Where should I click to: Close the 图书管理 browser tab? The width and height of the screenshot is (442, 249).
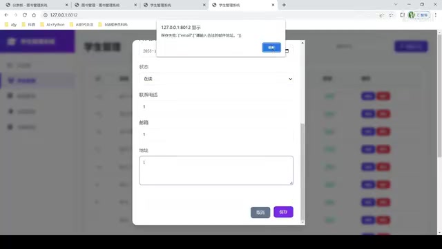click(x=135, y=5)
